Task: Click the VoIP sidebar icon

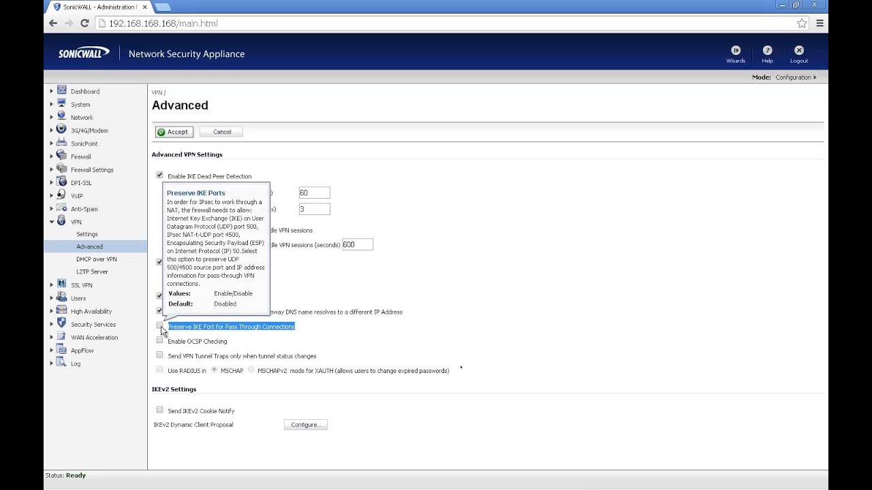Action: point(62,195)
